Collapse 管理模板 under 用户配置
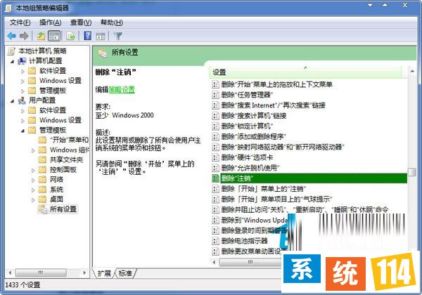Viewport: 422px width, 295px height. pyautogui.click(x=23, y=131)
